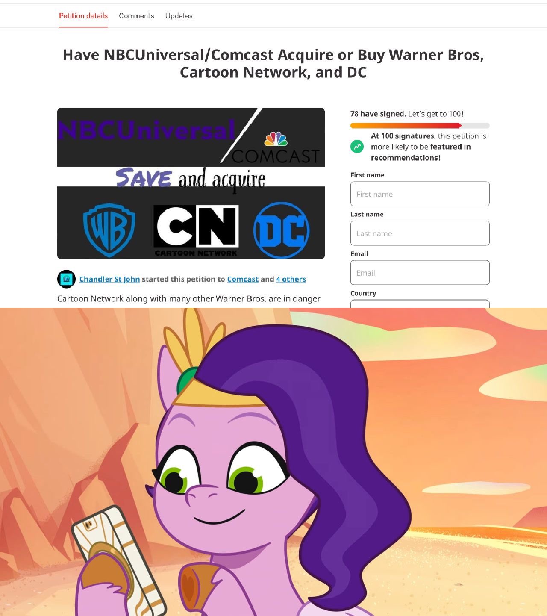Click the petition banner image

[x=191, y=183]
